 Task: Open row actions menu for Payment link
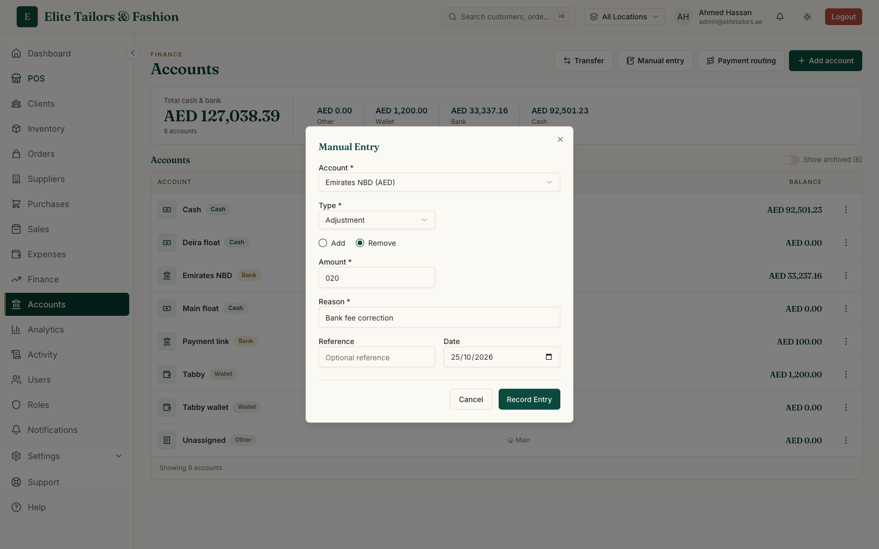click(x=846, y=341)
